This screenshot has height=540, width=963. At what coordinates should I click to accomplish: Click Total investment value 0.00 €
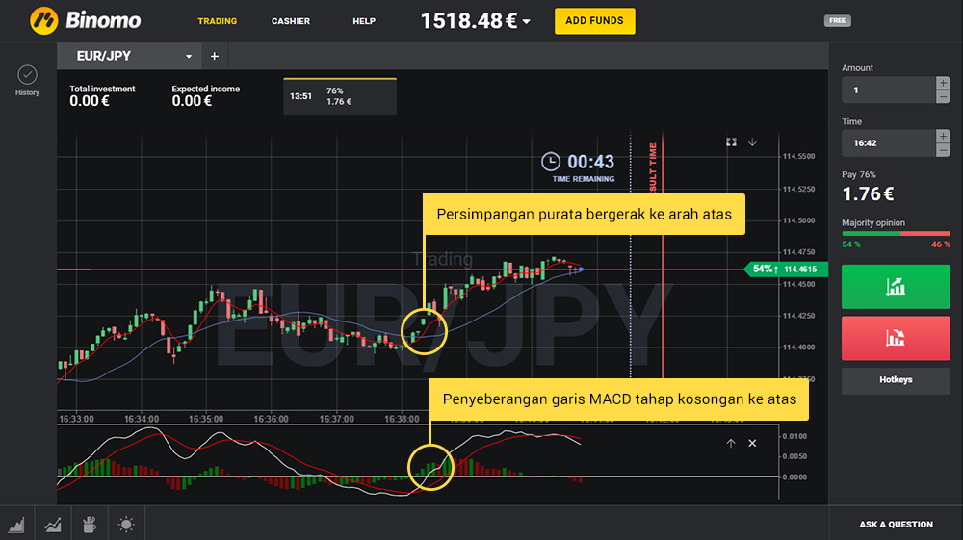click(x=90, y=101)
